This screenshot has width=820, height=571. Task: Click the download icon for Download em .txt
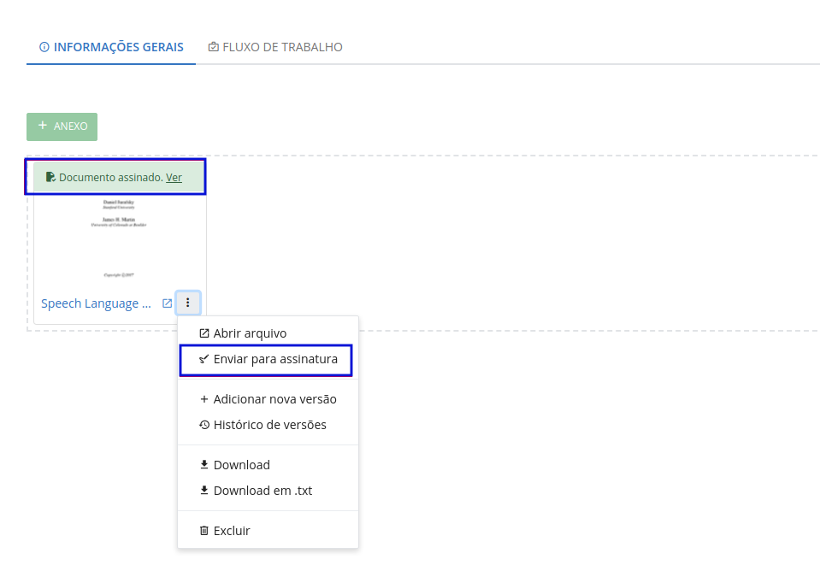204,491
